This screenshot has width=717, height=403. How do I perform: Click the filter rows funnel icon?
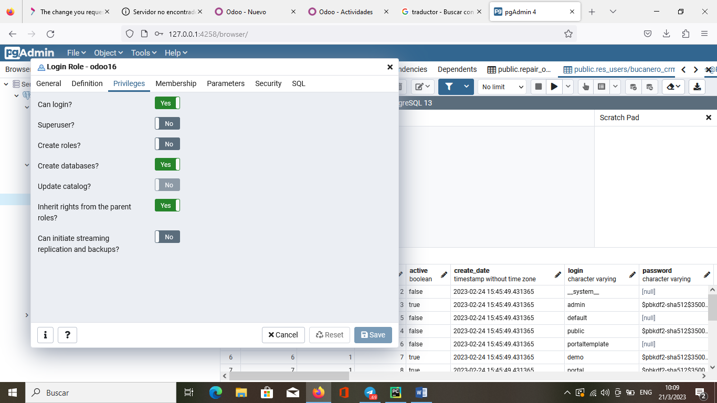(449, 87)
